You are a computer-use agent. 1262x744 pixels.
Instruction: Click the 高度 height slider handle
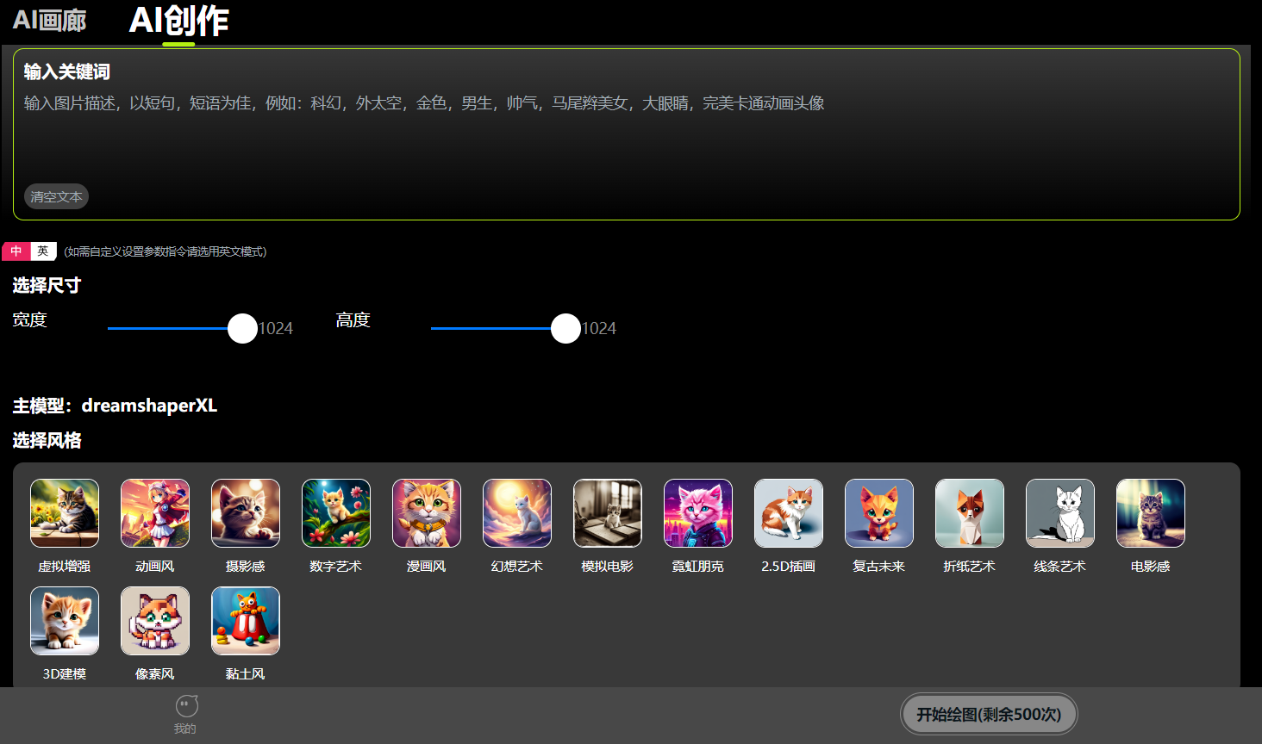point(565,328)
